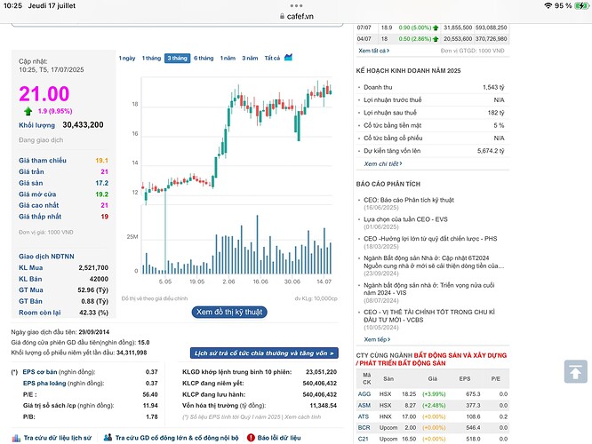Click the Xem cách tính EPS note link

(x=302, y=416)
